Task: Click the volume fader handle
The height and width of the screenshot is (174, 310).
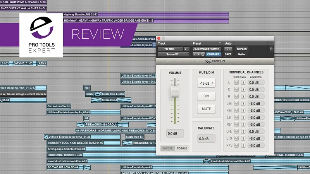Action: pos(175,91)
